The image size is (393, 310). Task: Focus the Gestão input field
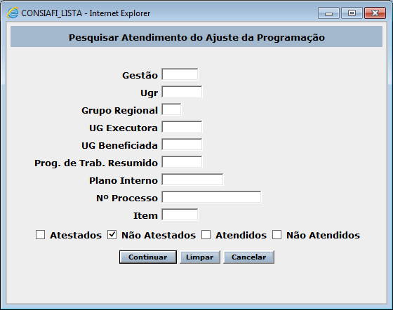coord(180,74)
